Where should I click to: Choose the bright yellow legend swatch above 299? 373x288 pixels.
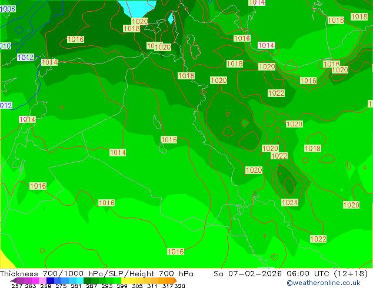tap(125, 280)
